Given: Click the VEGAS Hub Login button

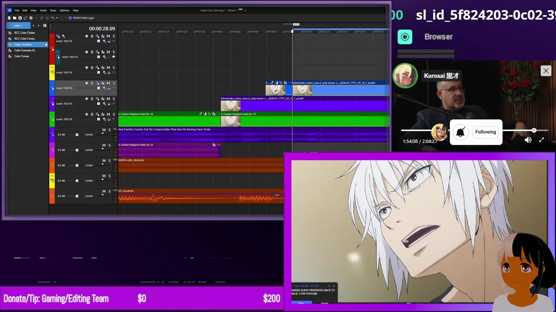Looking at the screenshot, I should click(81, 18).
